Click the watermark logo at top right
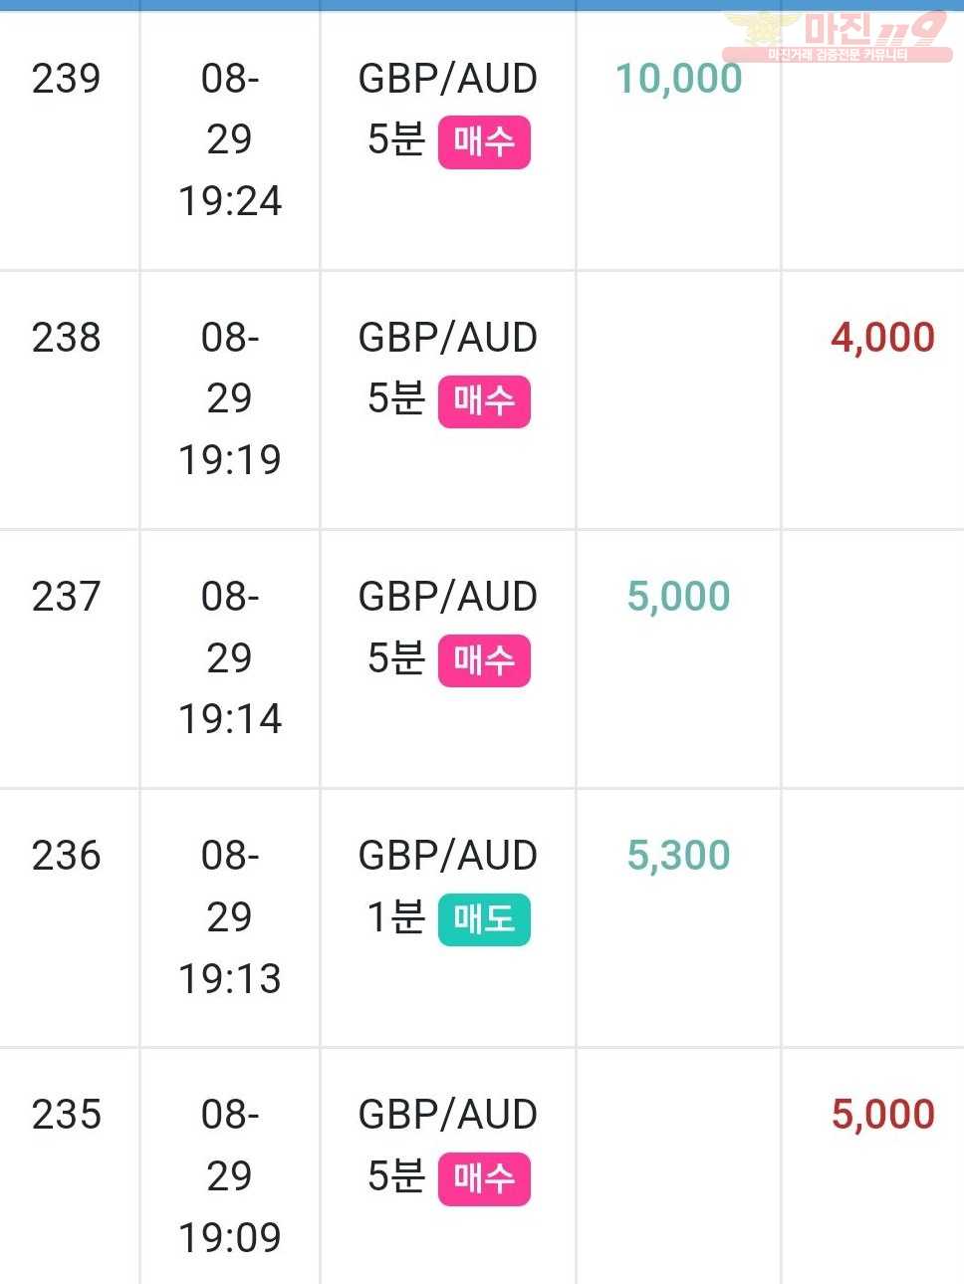The height and width of the screenshot is (1284, 964). [837, 37]
